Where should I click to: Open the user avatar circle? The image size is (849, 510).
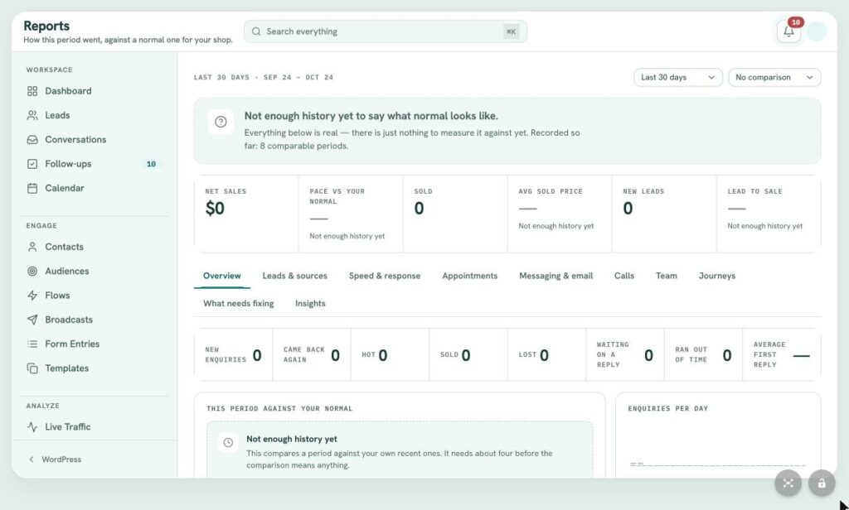tap(816, 31)
